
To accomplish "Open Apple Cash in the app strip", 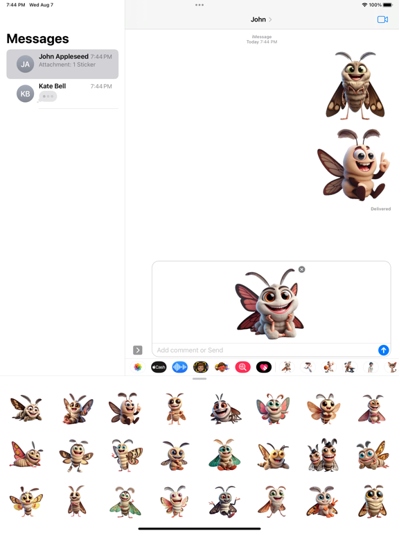I will pos(159,367).
